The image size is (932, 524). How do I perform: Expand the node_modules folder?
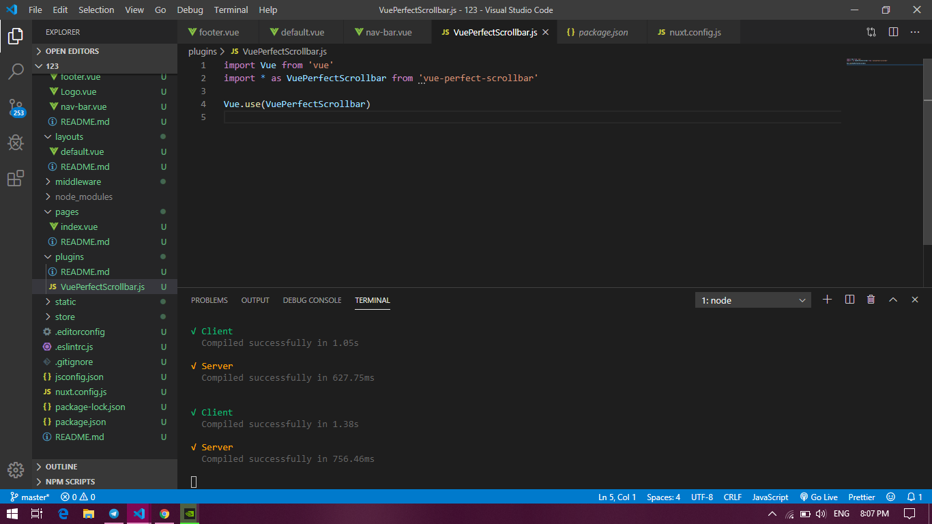point(104,196)
